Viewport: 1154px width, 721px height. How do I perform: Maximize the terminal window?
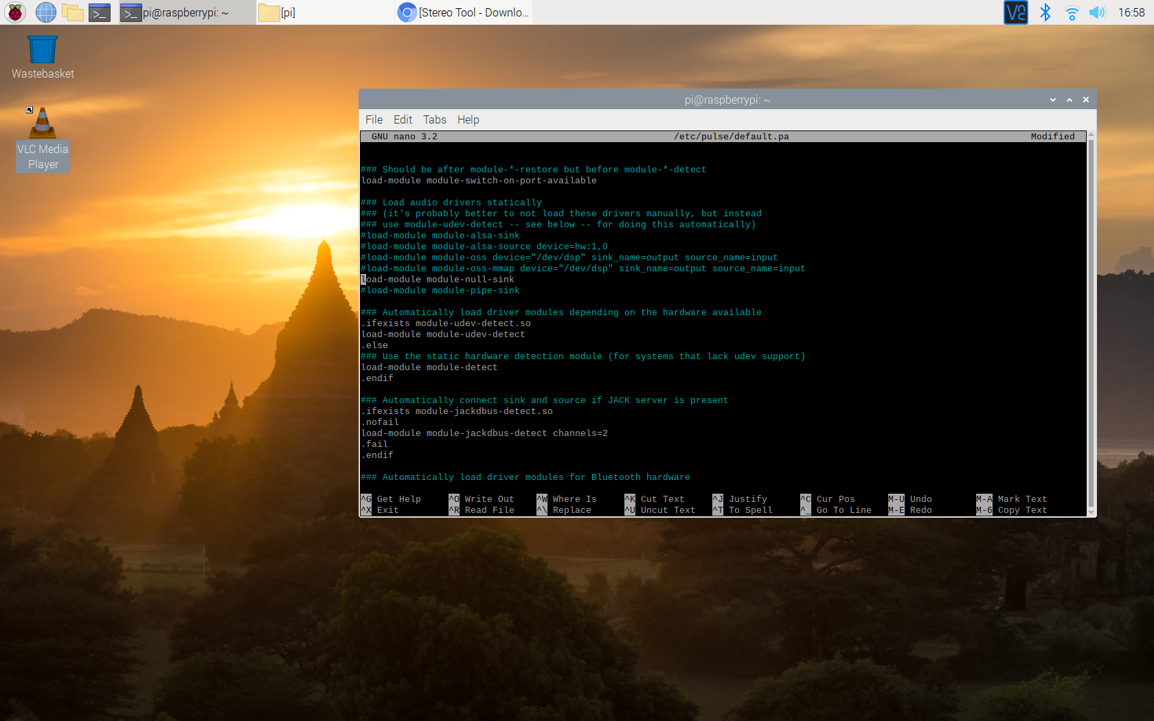1070,100
